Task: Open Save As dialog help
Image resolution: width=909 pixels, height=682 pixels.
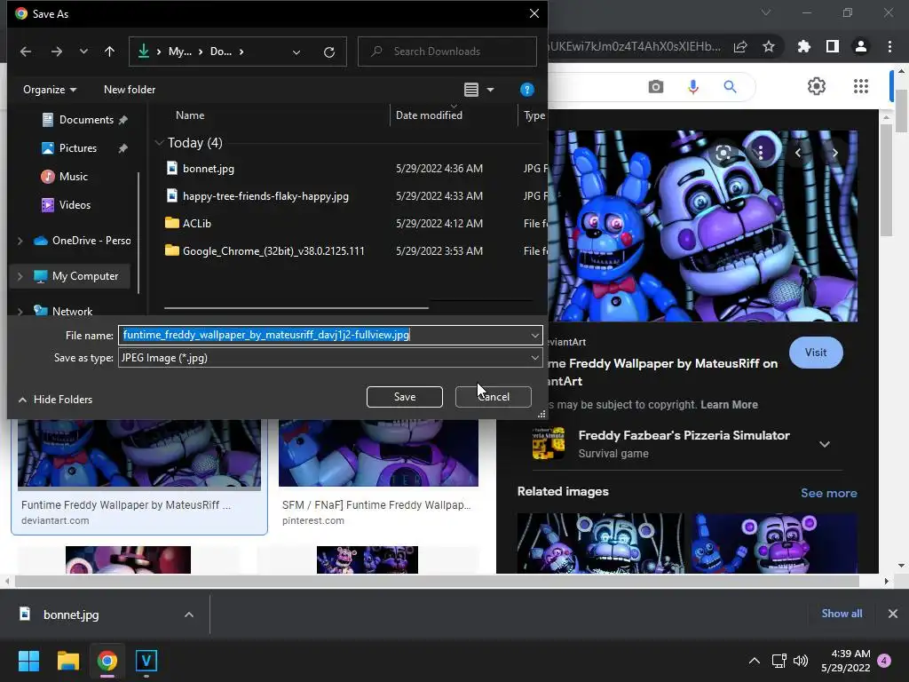Action: point(526,90)
